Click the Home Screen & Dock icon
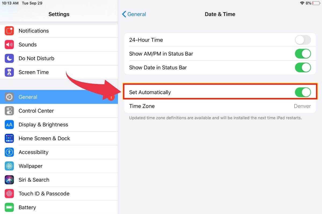 (9, 138)
